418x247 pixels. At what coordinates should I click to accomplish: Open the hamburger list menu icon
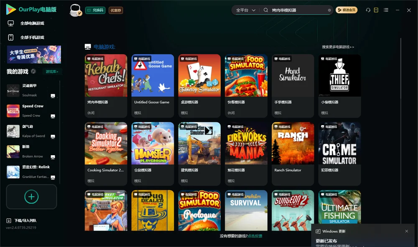(x=386, y=10)
